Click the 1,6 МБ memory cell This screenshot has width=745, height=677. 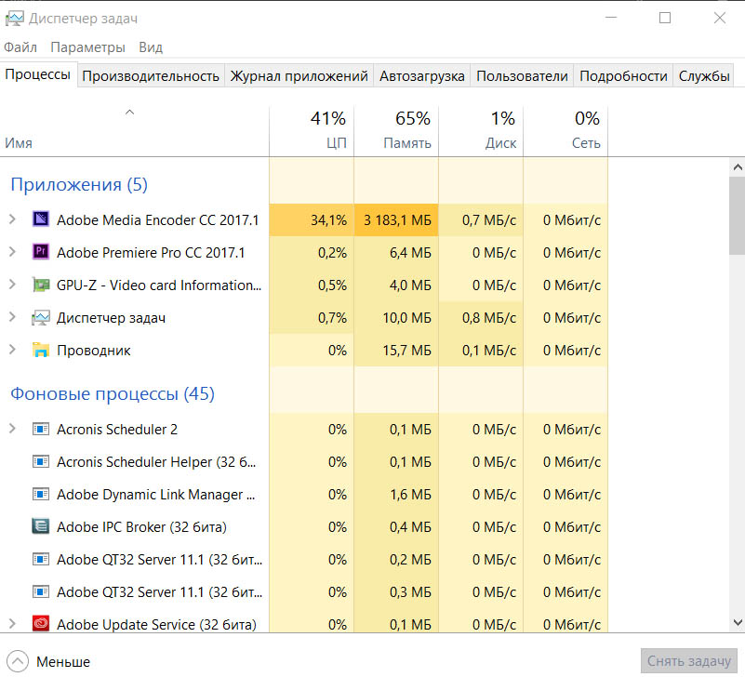396,495
